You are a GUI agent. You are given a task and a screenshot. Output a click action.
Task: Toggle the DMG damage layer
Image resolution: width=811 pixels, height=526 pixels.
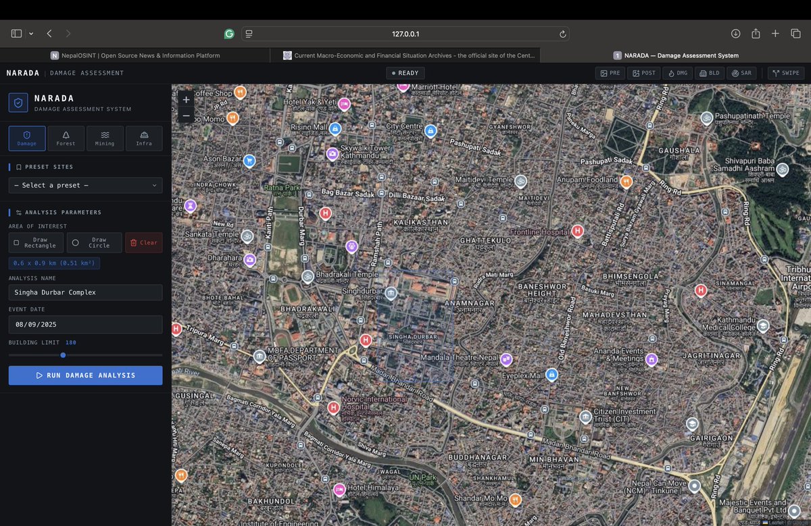[x=677, y=73]
